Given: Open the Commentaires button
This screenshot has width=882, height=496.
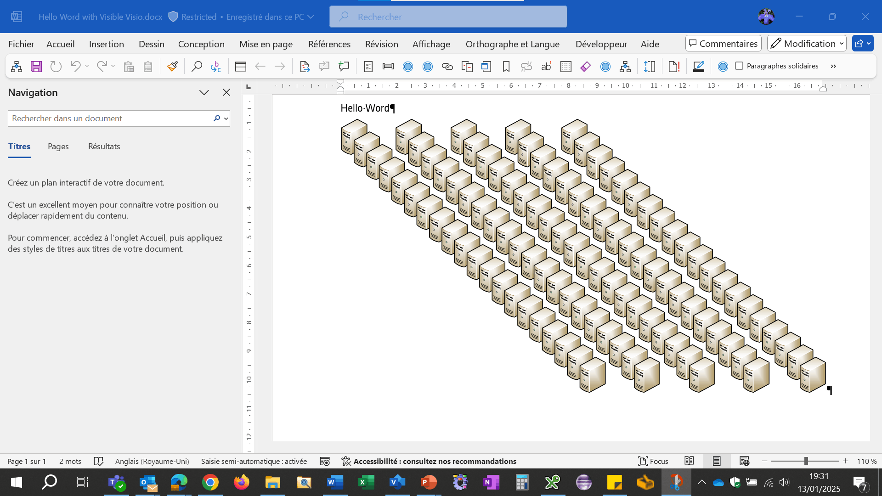Looking at the screenshot, I should point(724,44).
